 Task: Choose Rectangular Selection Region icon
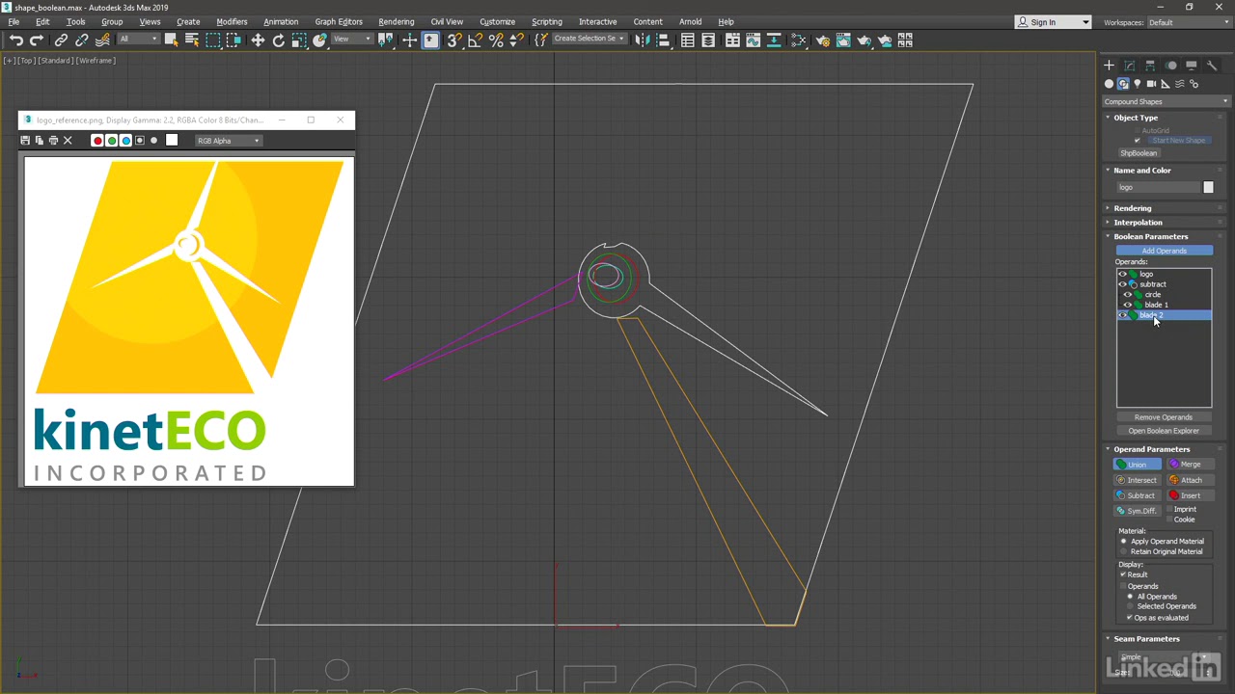tap(213, 40)
